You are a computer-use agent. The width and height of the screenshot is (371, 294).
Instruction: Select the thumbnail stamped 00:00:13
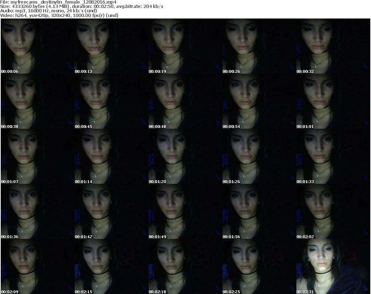[112, 46]
